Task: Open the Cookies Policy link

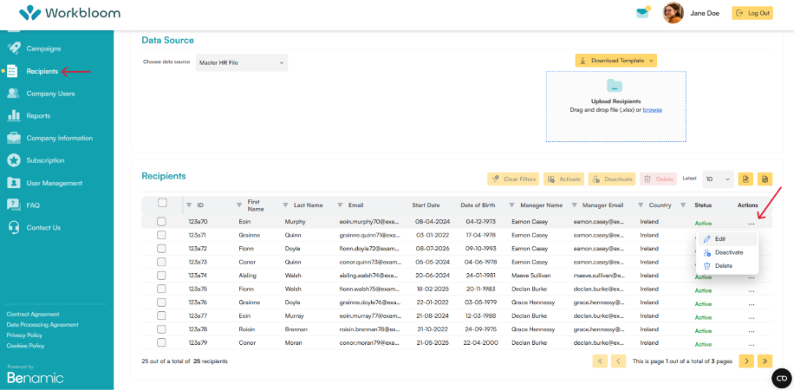Action: (25, 346)
